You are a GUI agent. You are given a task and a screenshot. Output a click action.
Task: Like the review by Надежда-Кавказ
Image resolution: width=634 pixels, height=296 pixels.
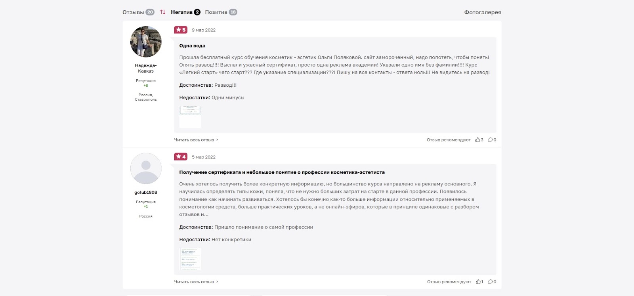pyautogui.click(x=478, y=140)
